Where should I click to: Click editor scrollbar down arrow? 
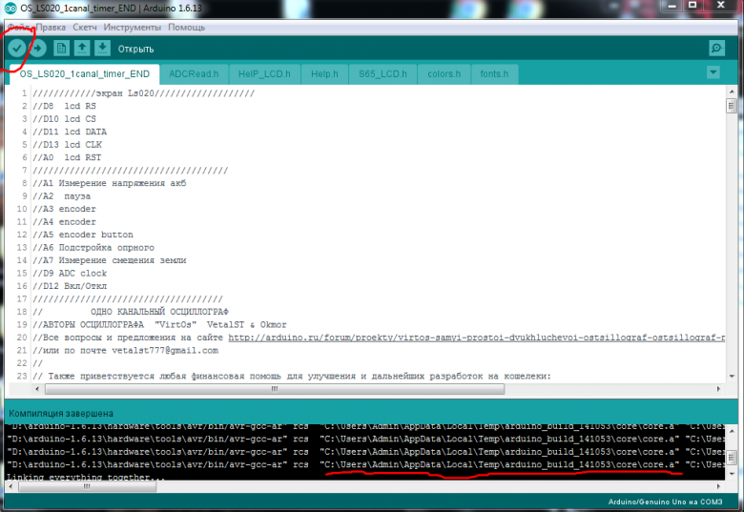pos(732,377)
